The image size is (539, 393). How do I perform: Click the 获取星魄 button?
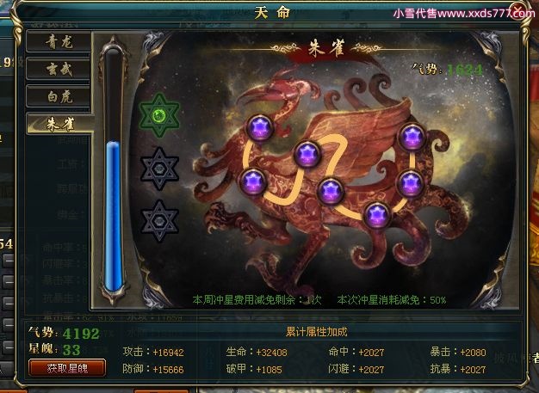tap(67, 368)
